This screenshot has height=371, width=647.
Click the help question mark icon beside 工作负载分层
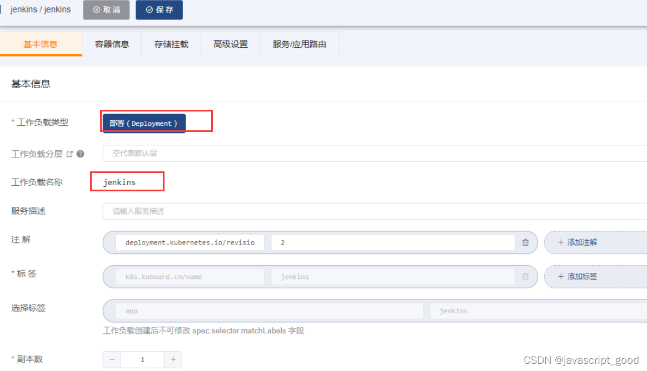(x=81, y=154)
